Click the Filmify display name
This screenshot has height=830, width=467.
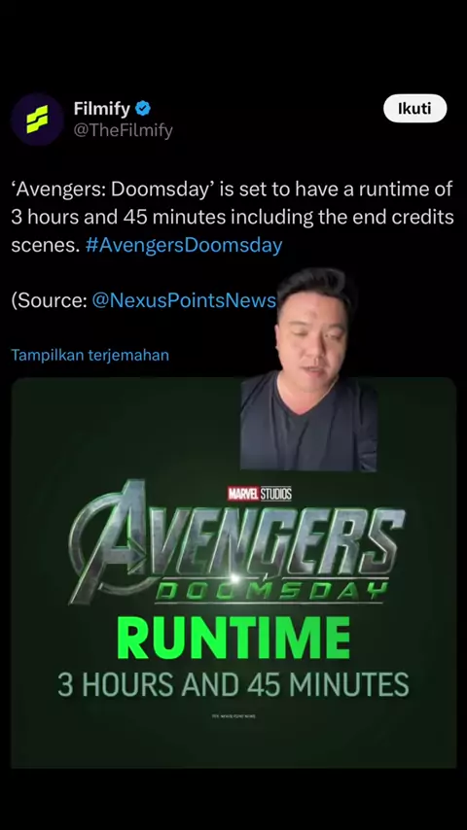click(x=102, y=109)
